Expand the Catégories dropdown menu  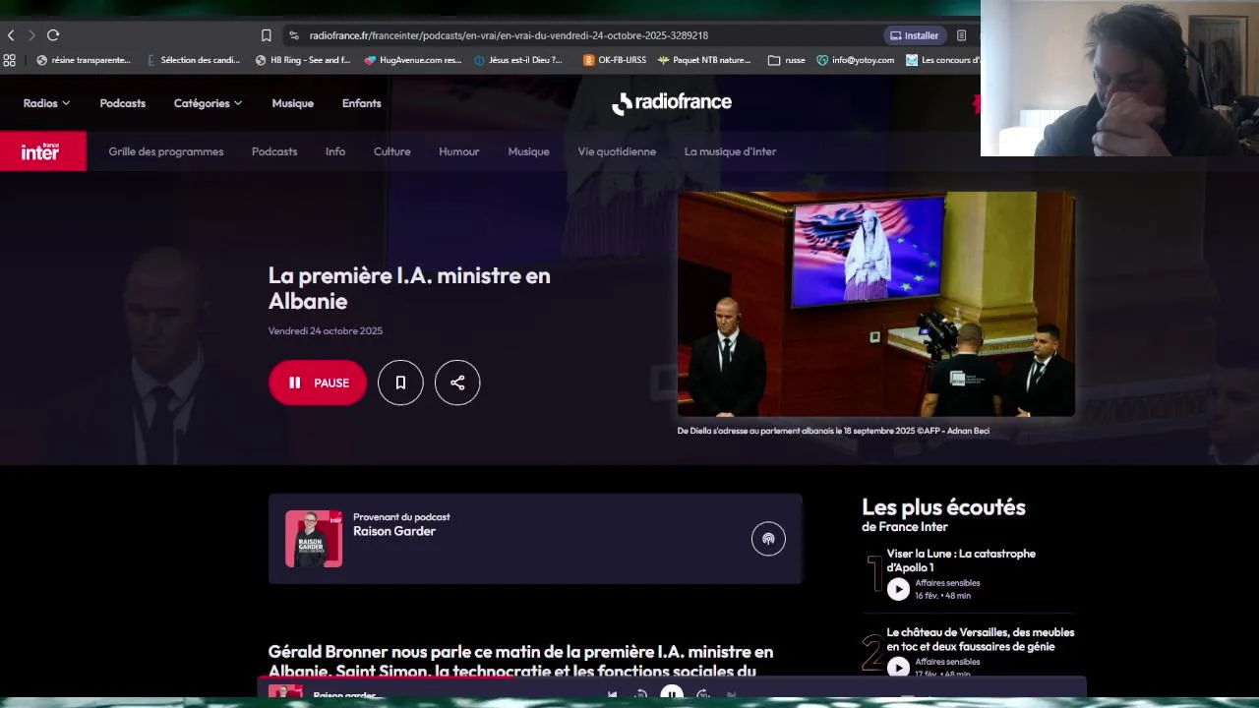coord(208,103)
